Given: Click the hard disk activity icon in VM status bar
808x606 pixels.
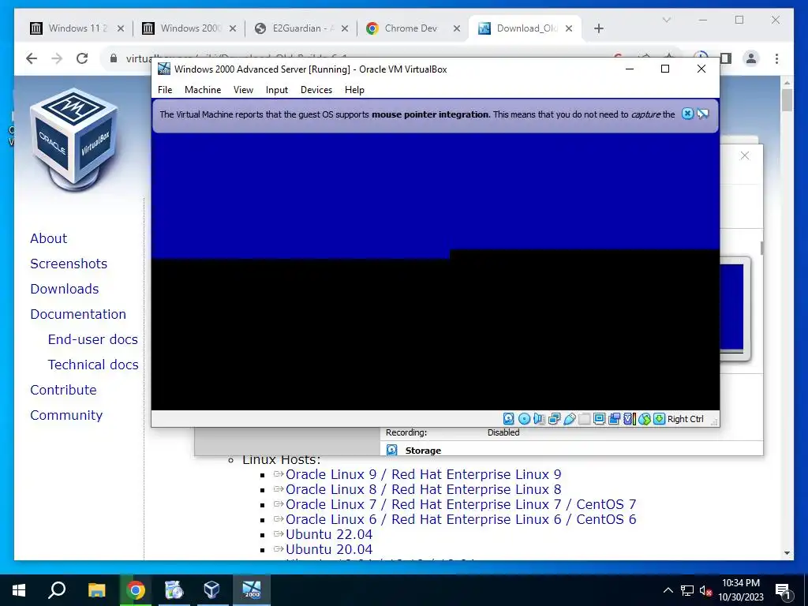Looking at the screenshot, I should [x=509, y=419].
